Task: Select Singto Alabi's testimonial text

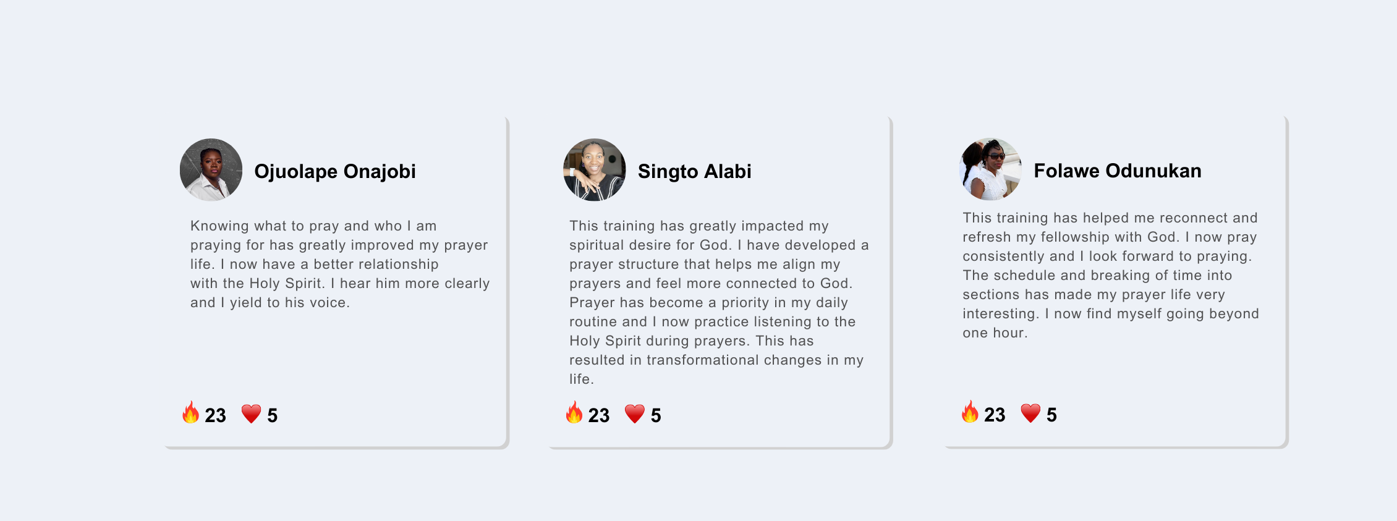Action: 717,302
